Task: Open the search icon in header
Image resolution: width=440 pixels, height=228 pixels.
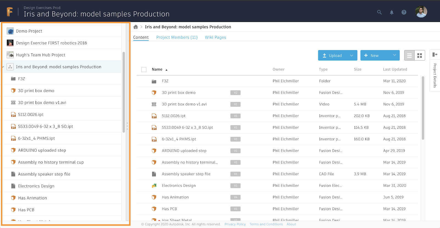Action: click(x=380, y=12)
